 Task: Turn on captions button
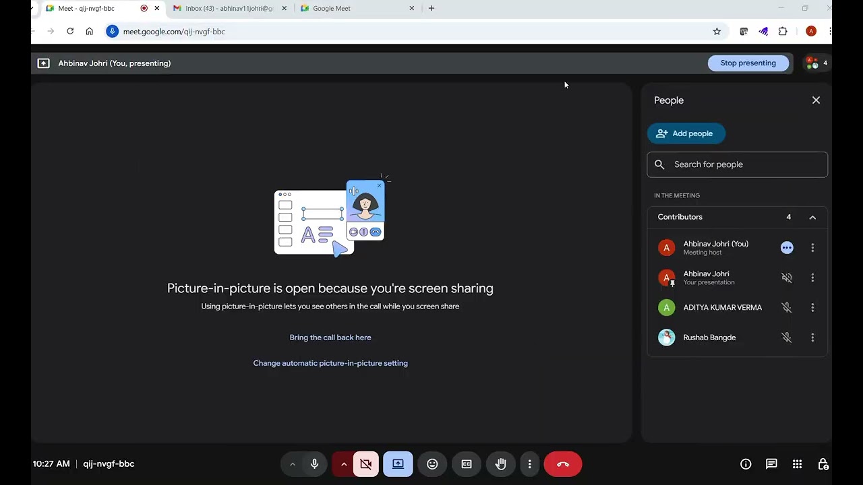(x=467, y=464)
